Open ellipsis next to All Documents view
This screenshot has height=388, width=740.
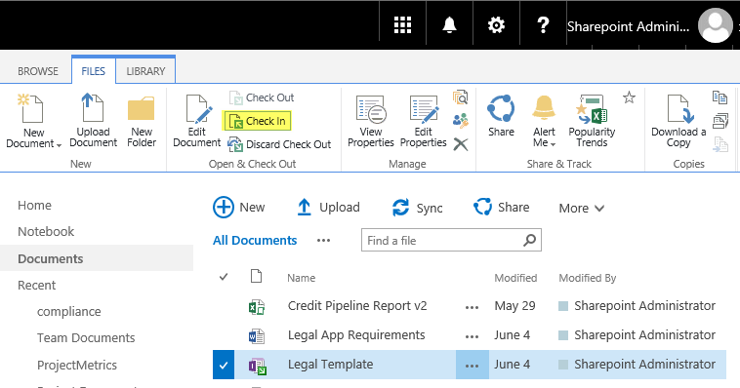coord(323,241)
